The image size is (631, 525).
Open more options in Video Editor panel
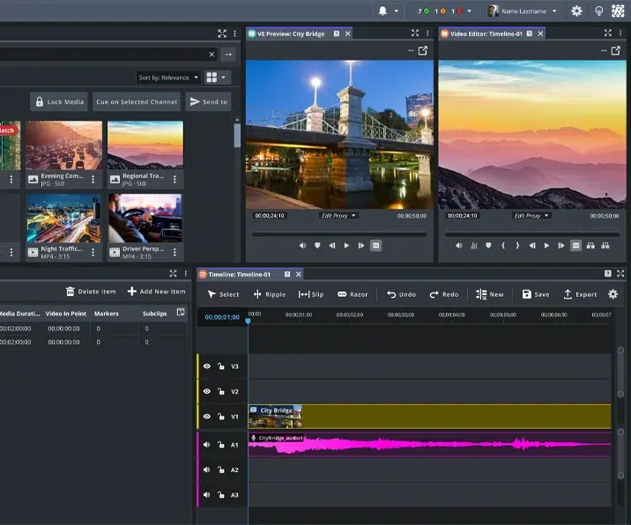(603, 51)
